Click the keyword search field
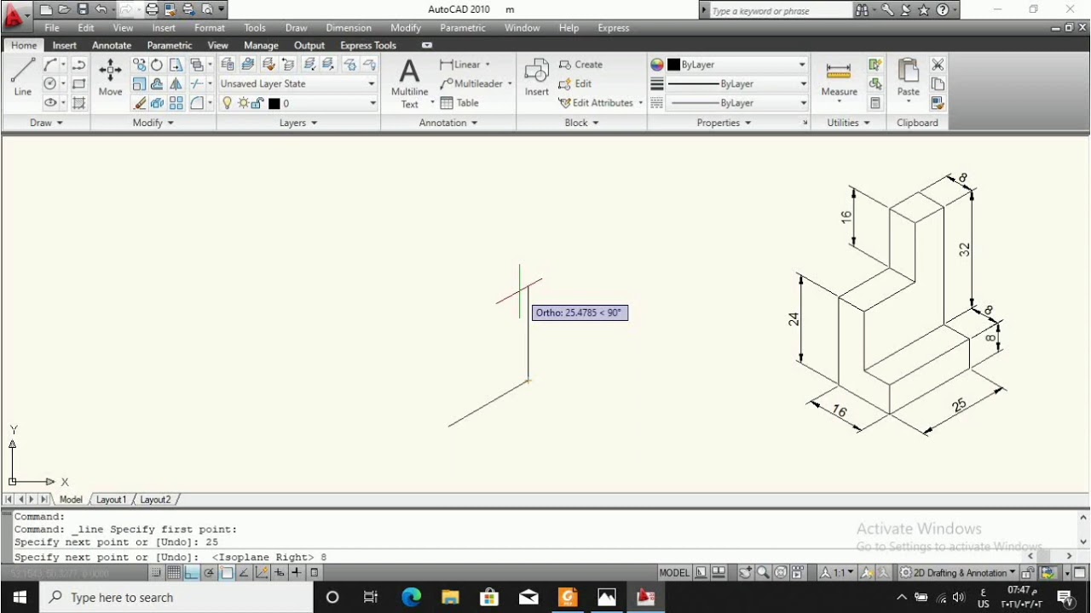 tap(780, 11)
